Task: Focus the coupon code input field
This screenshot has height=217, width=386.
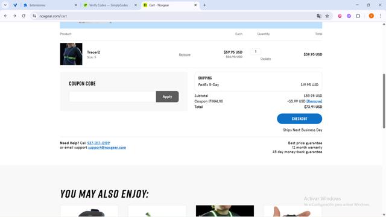Action: click(113, 96)
